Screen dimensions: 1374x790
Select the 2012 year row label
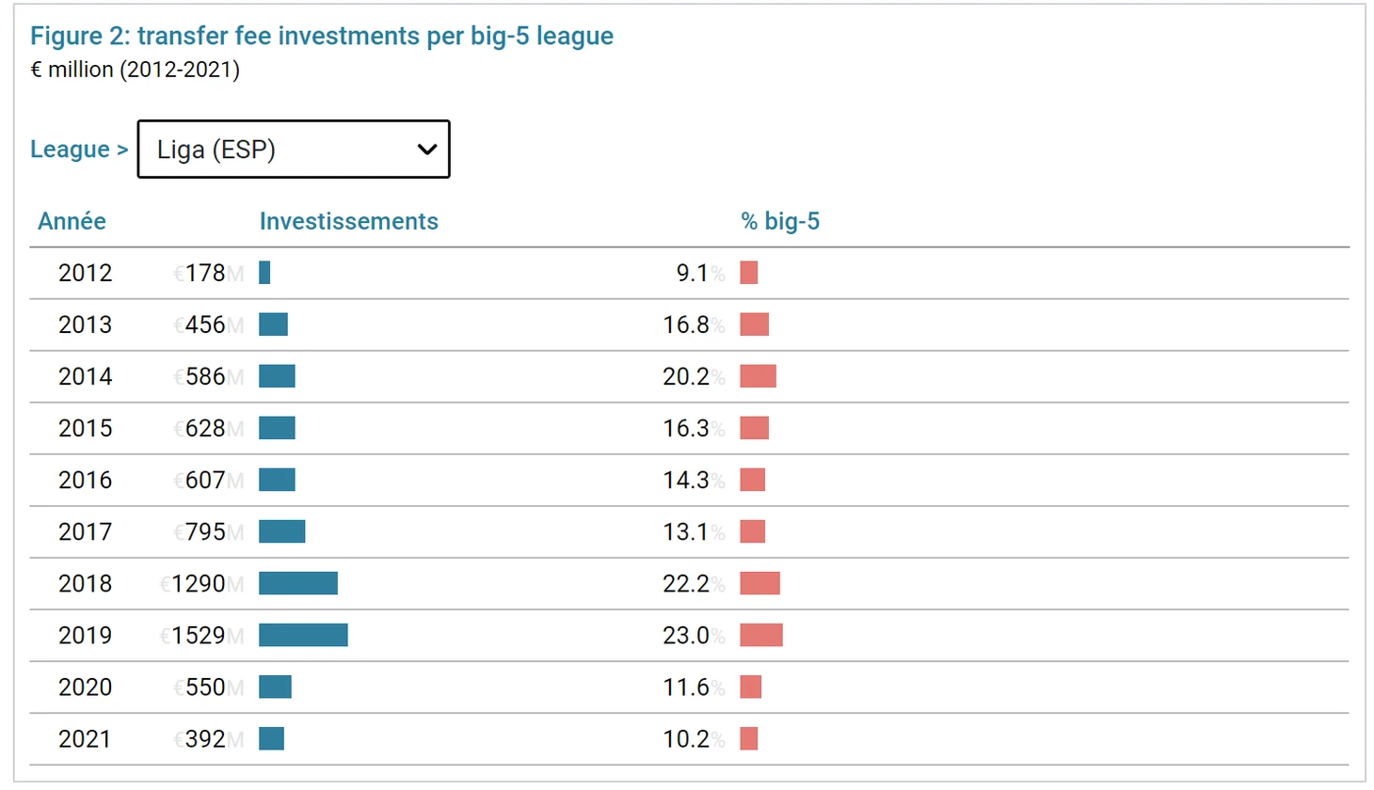tap(85, 273)
